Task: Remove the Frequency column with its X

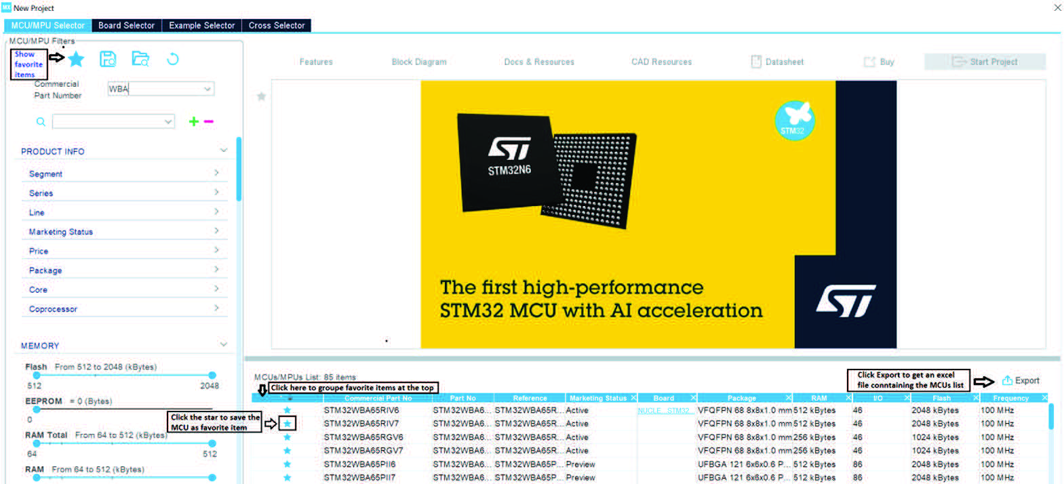Action: [x=1044, y=398]
